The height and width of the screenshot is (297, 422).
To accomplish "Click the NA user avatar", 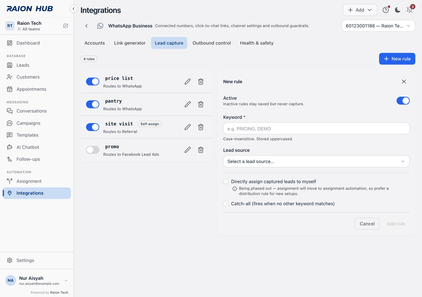I will coord(11,281).
